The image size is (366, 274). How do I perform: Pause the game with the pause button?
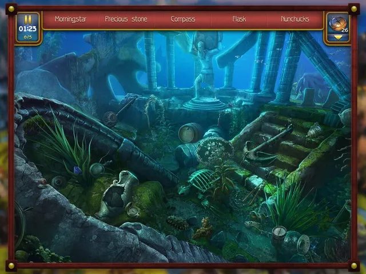[x=28, y=19]
